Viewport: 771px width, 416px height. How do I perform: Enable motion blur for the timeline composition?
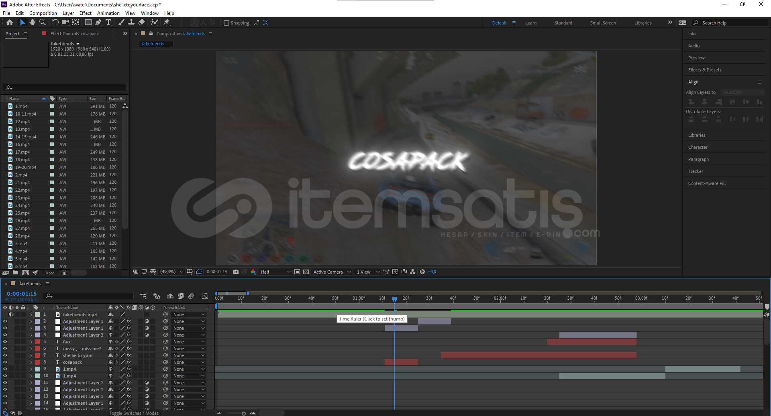tap(191, 296)
